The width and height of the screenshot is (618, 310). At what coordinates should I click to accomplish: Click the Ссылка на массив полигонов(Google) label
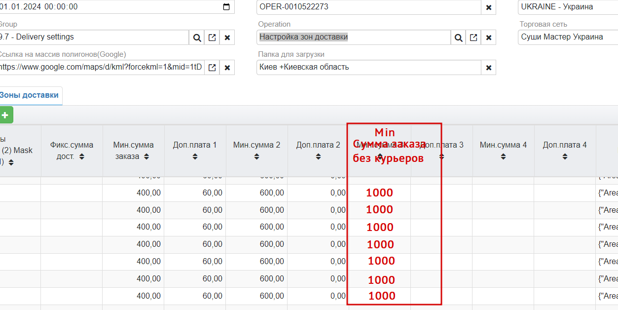[x=62, y=54]
